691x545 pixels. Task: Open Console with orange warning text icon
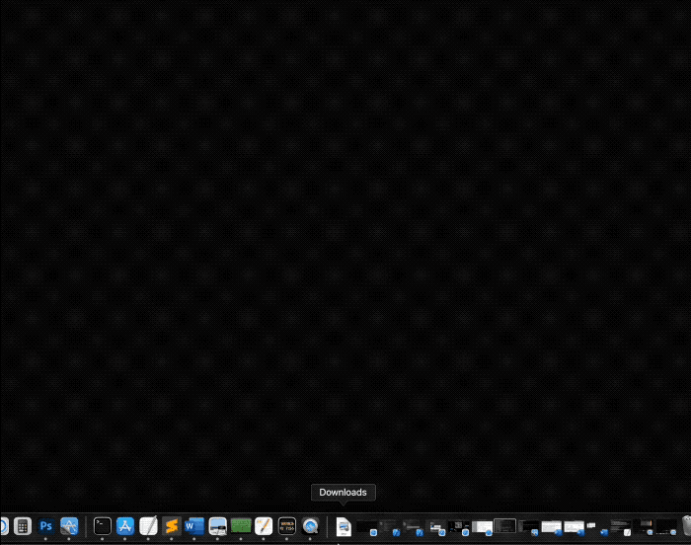click(x=287, y=526)
